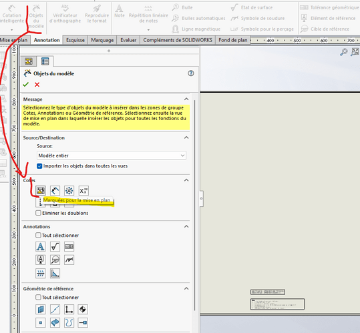Collapse the Géométrie de référence section
The width and height of the screenshot is (360, 333).
(x=186, y=288)
